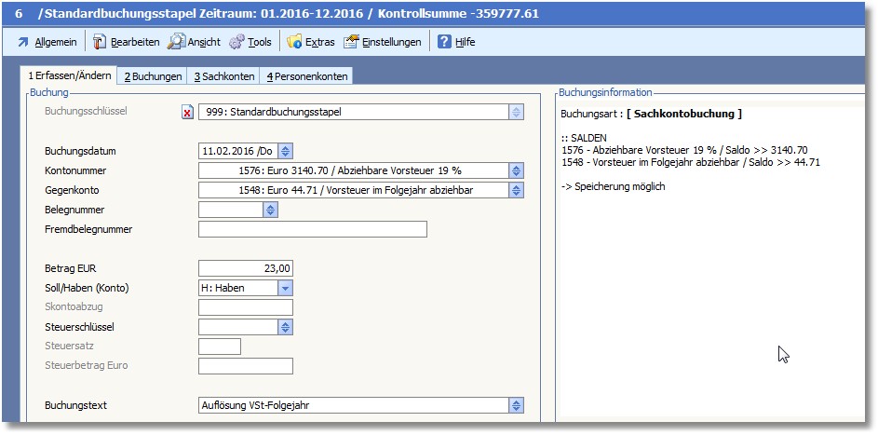Expand the Buchungstext dropdown arrow
This screenshot has width=878, height=435.
516,405
